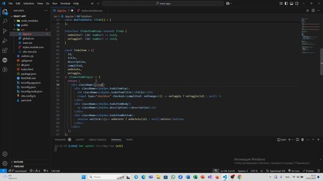Image resolution: width=323 pixels, height=181 pixels.
Task: Toggle the primary side bar visibility
Action: click(286, 4)
